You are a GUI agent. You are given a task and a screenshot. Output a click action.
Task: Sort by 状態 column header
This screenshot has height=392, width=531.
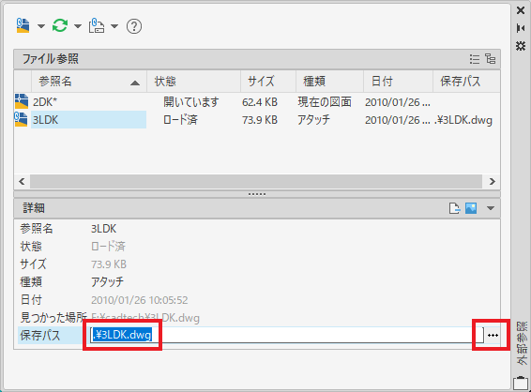(193, 82)
